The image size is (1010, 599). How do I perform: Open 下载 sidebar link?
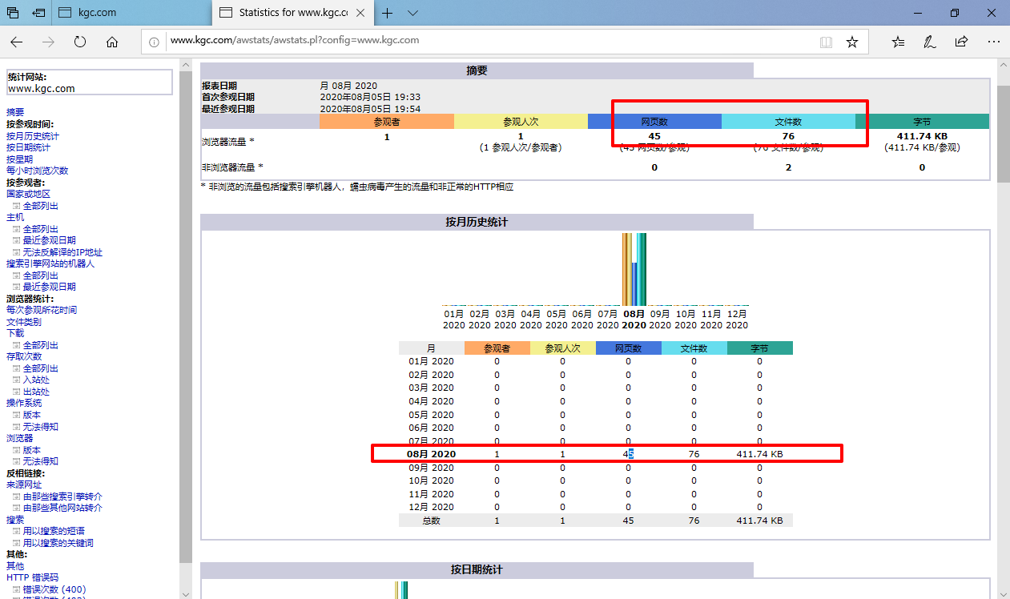click(x=15, y=333)
